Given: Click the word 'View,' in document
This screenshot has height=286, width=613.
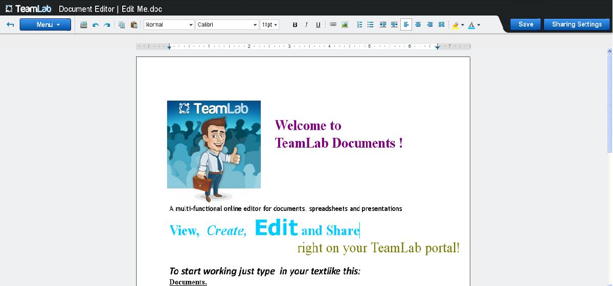Looking at the screenshot, I should coord(185,230).
